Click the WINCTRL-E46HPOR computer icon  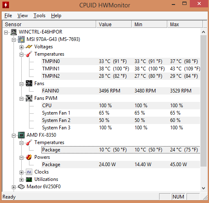(x=13, y=32)
